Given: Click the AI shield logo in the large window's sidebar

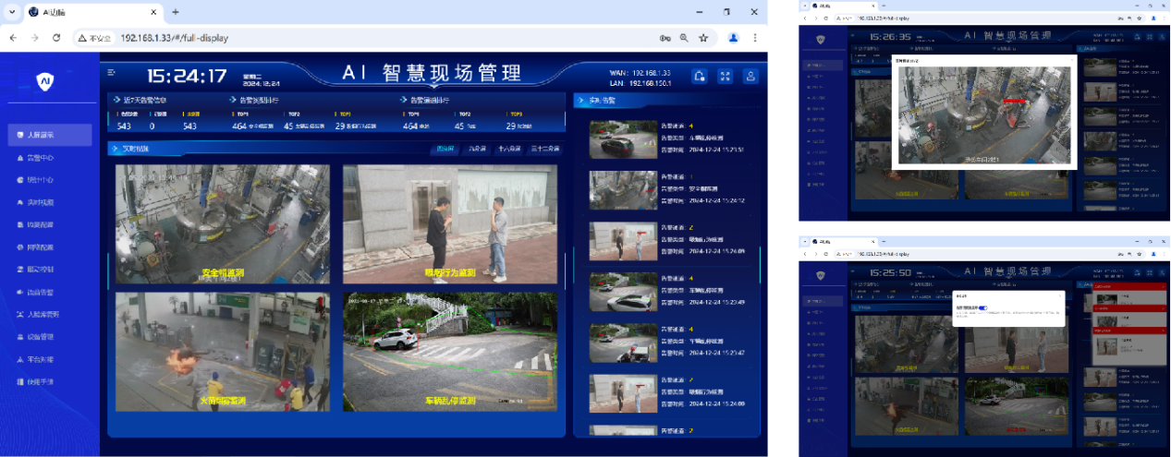Looking at the screenshot, I should coord(45,81).
